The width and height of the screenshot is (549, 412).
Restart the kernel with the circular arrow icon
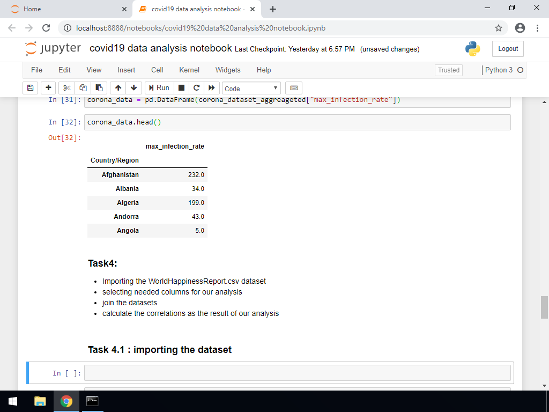196,88
